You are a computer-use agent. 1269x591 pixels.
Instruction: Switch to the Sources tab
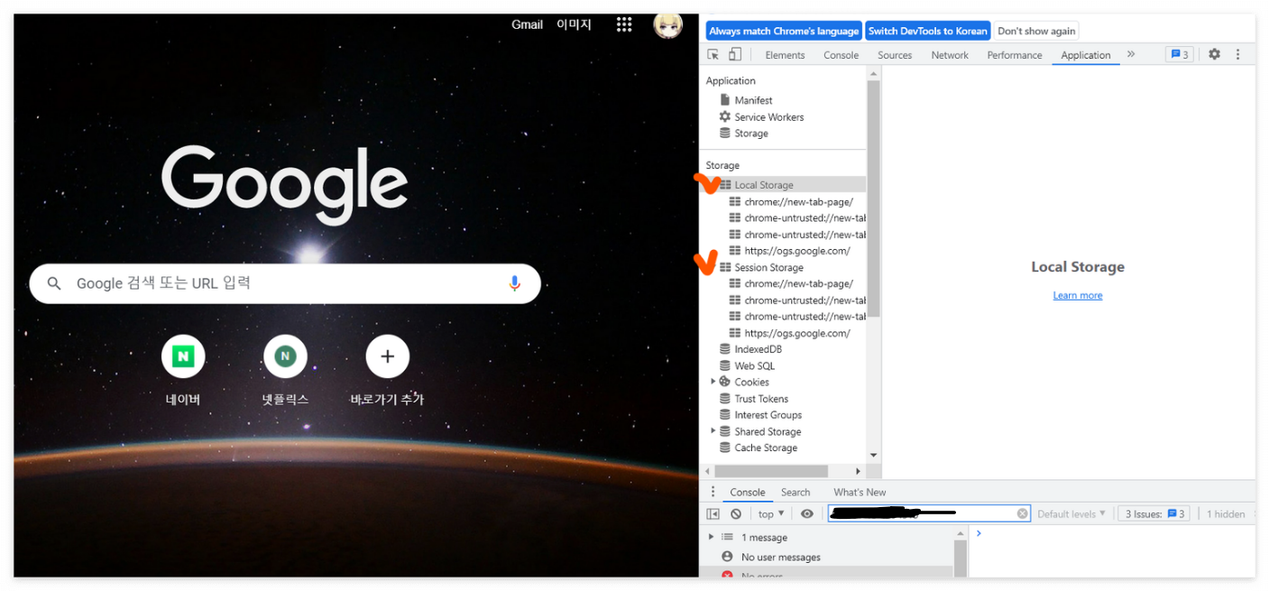(895, 55)
